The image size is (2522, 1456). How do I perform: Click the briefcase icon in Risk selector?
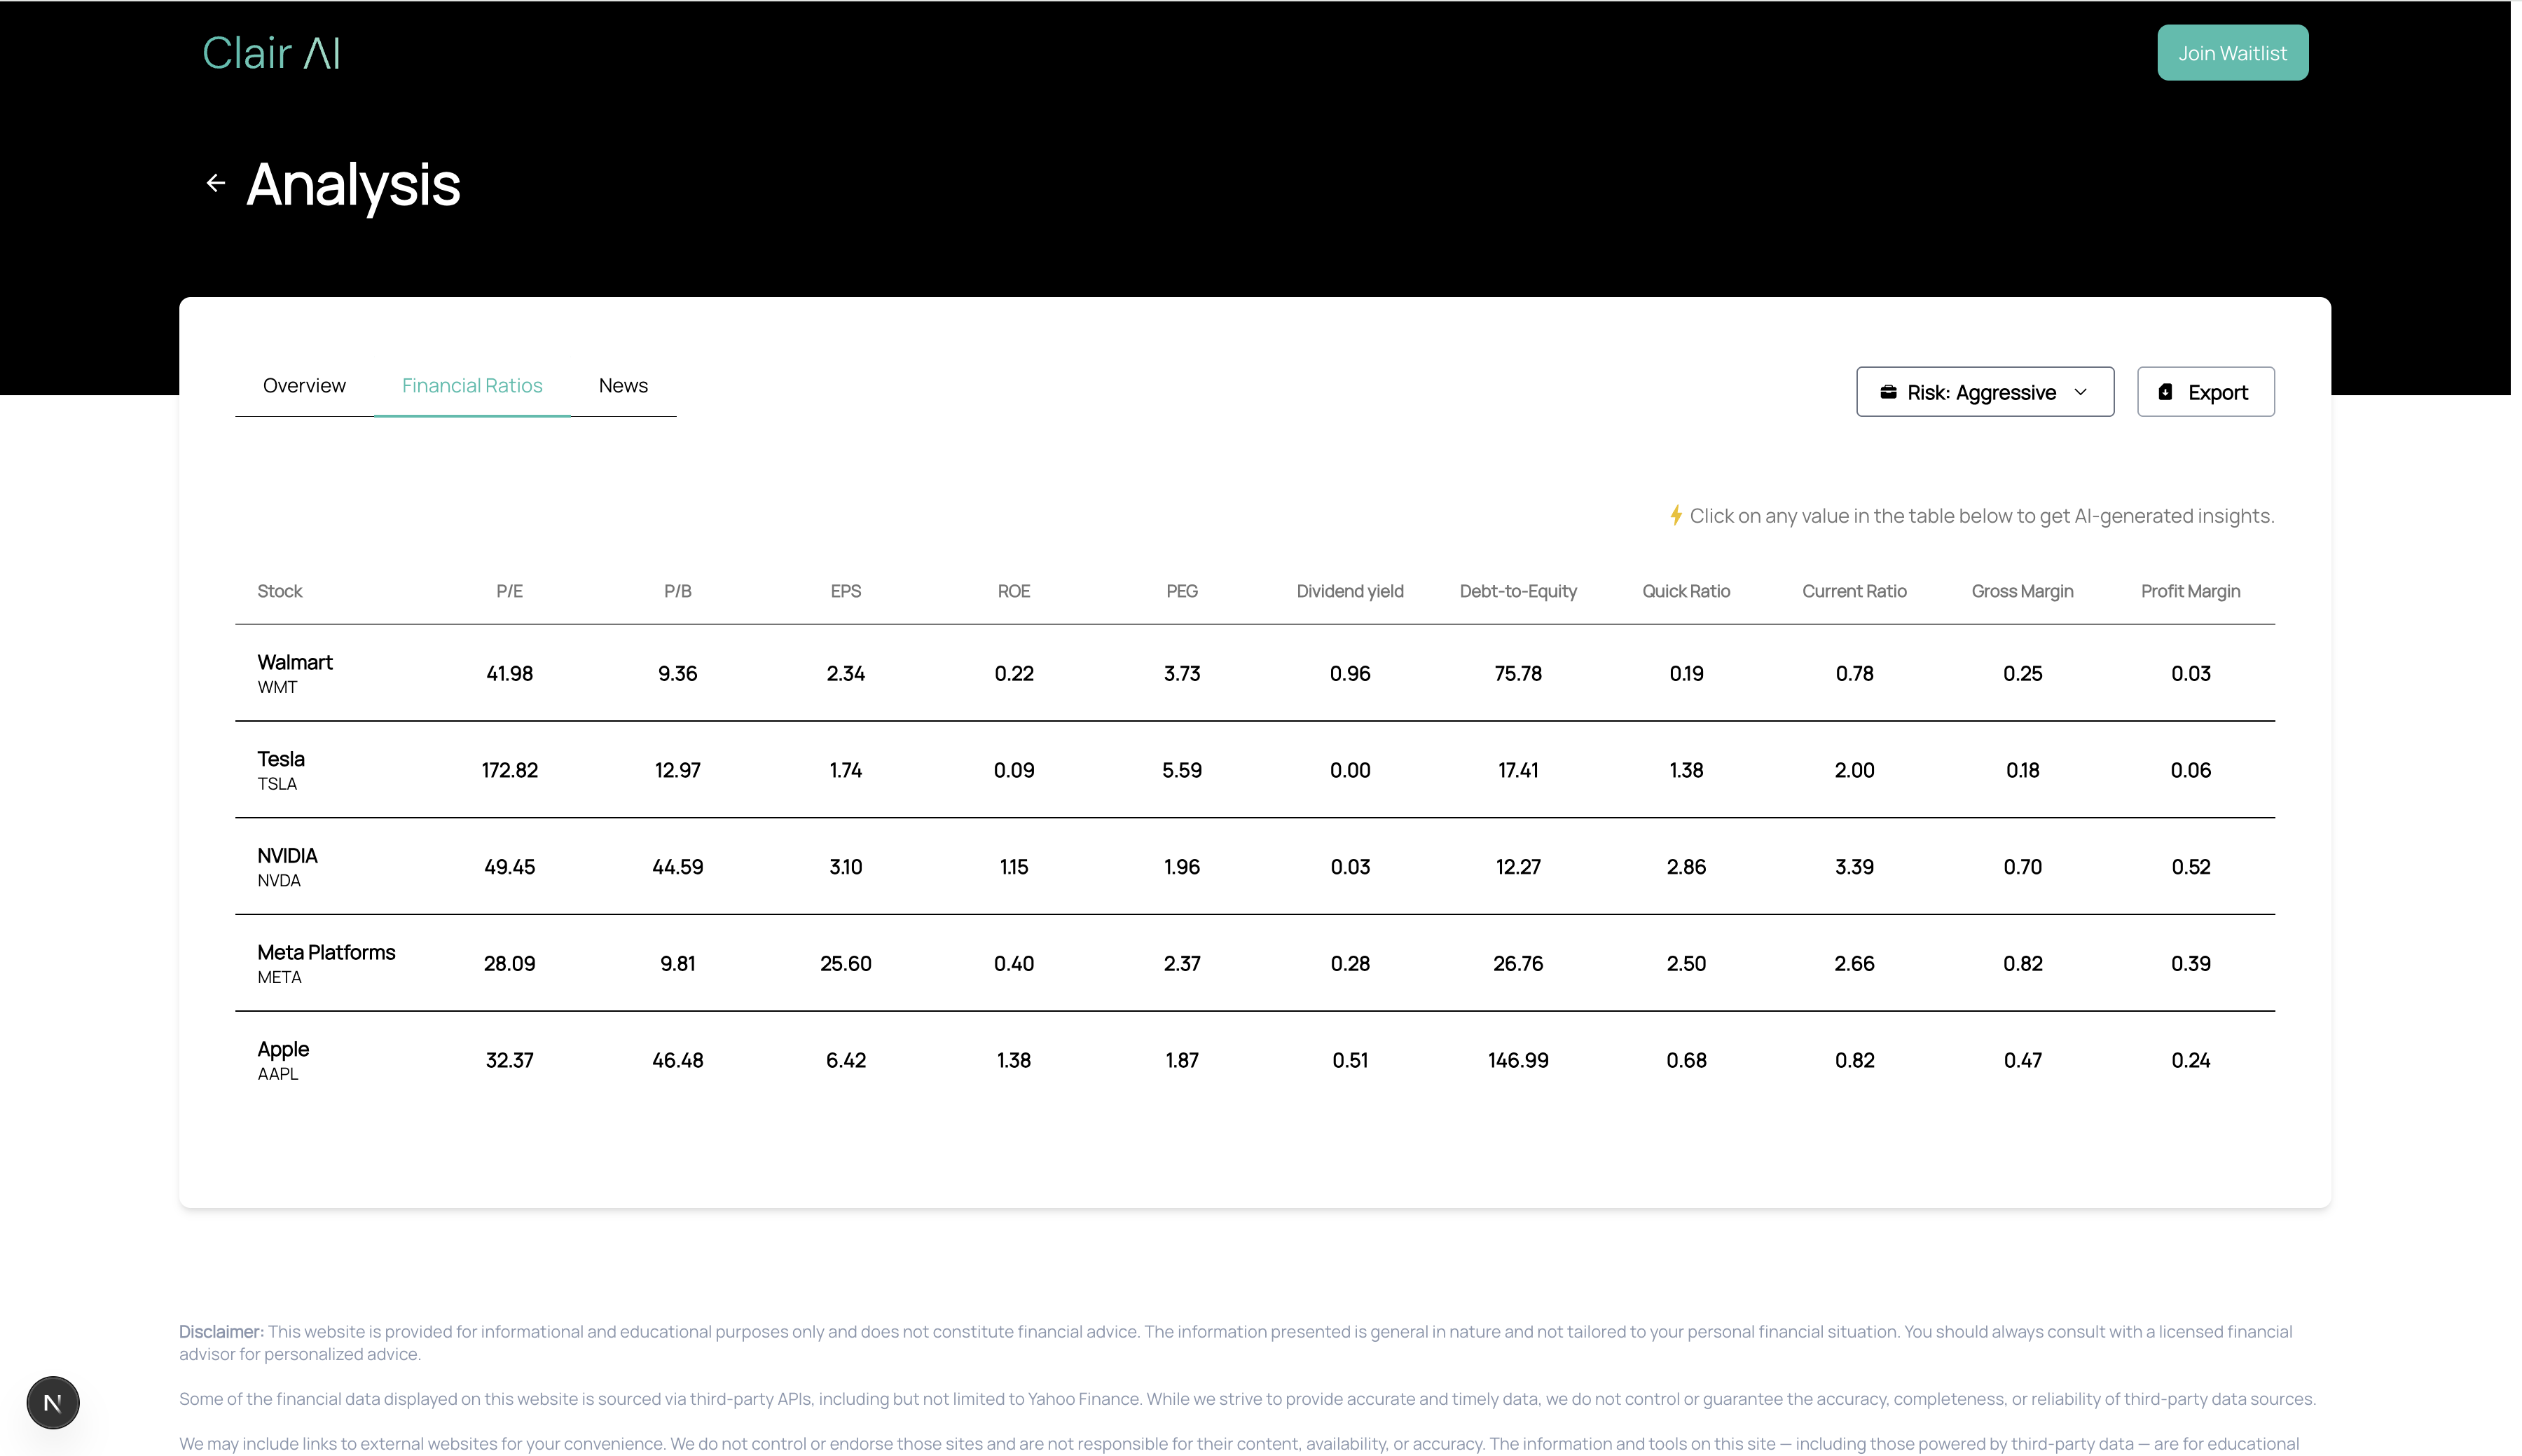pyautogui.click(x=1887, y=392)
